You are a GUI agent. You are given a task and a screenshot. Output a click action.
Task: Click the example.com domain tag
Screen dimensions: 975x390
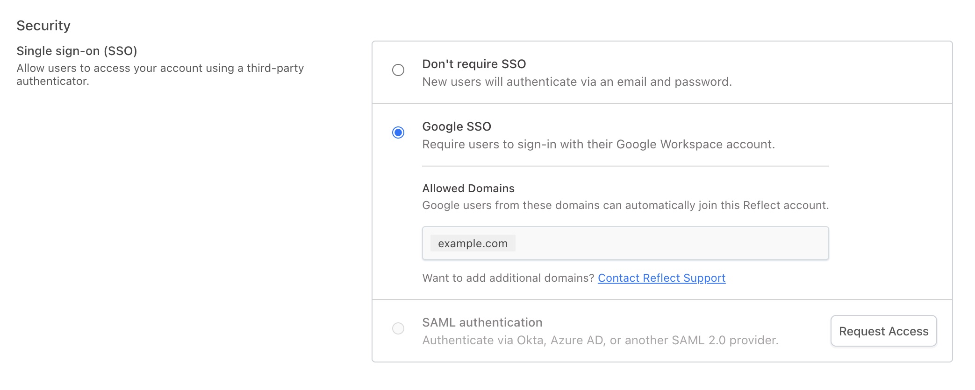point(473,244)
